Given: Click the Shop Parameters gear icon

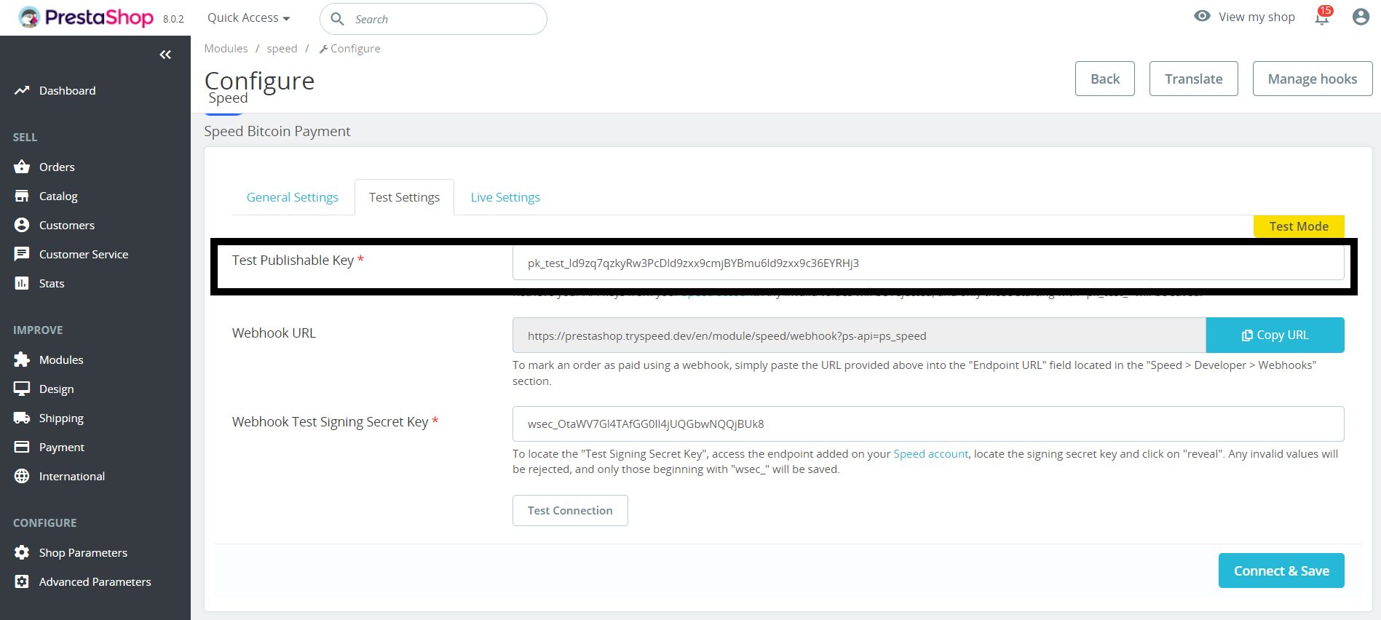Looking at the screenshot, I should pyautogui.click(x=22, y=552).
